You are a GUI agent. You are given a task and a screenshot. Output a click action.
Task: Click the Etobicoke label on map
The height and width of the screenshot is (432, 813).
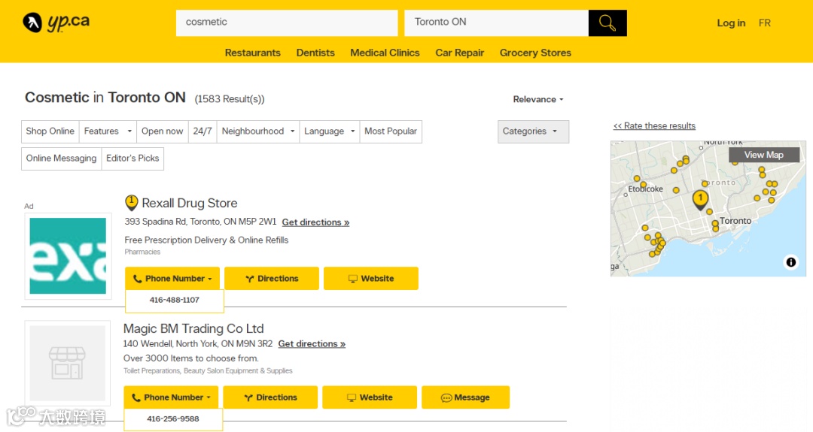646,189
